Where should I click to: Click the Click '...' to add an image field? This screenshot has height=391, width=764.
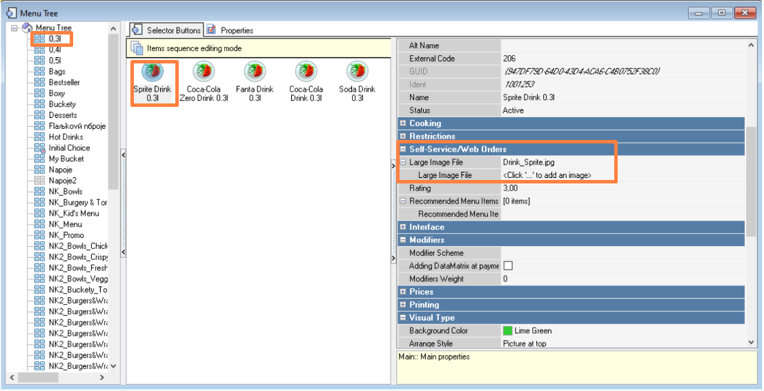pos(623,175)
